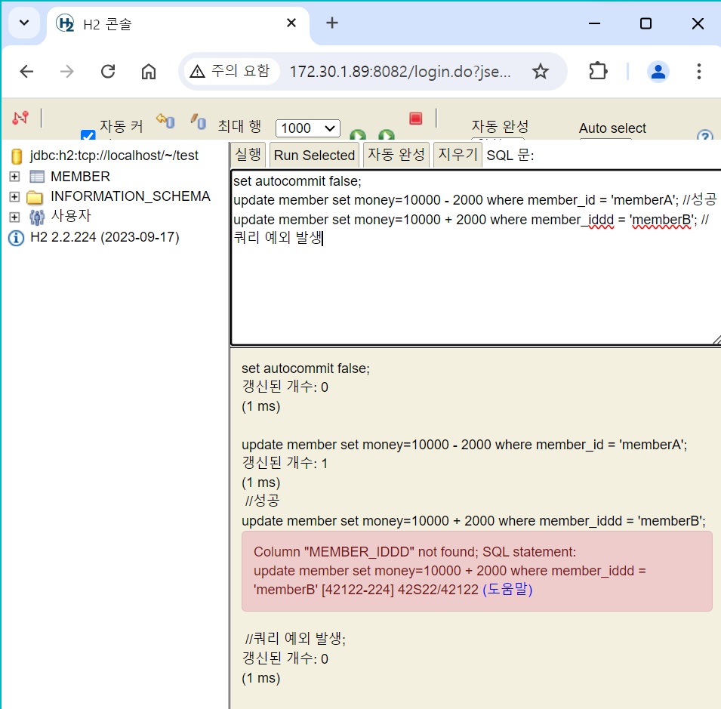Open the tab search dropdown arrow
The height and width of the screenshot is (709, 721).
click(x=24, y=23)
